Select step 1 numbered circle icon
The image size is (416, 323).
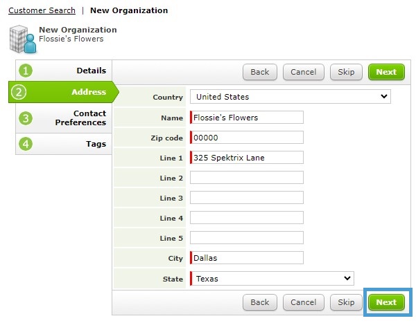point(26,71)
